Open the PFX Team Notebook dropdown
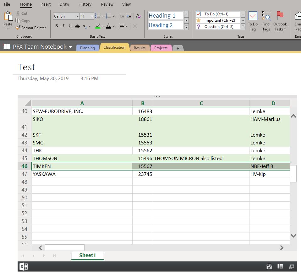Viewport: 301px width, 276px height. click(x=70, y=47)
